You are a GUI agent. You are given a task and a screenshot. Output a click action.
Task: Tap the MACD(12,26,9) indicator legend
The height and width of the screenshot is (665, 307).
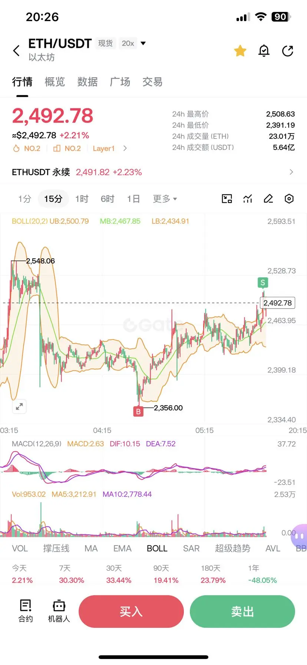(x=37, y=444)
